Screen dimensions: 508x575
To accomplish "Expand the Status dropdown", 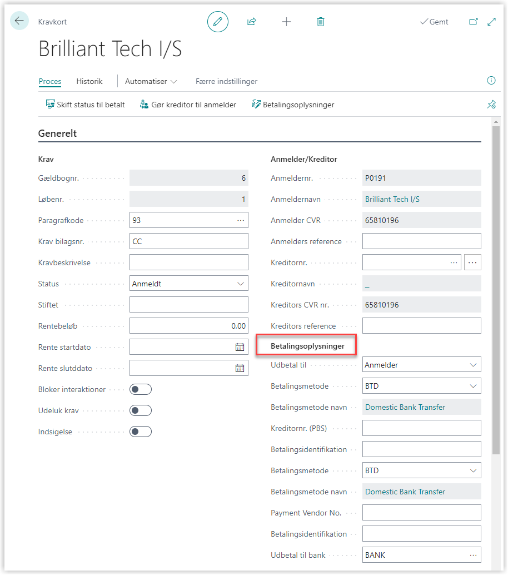I will 241,284.
